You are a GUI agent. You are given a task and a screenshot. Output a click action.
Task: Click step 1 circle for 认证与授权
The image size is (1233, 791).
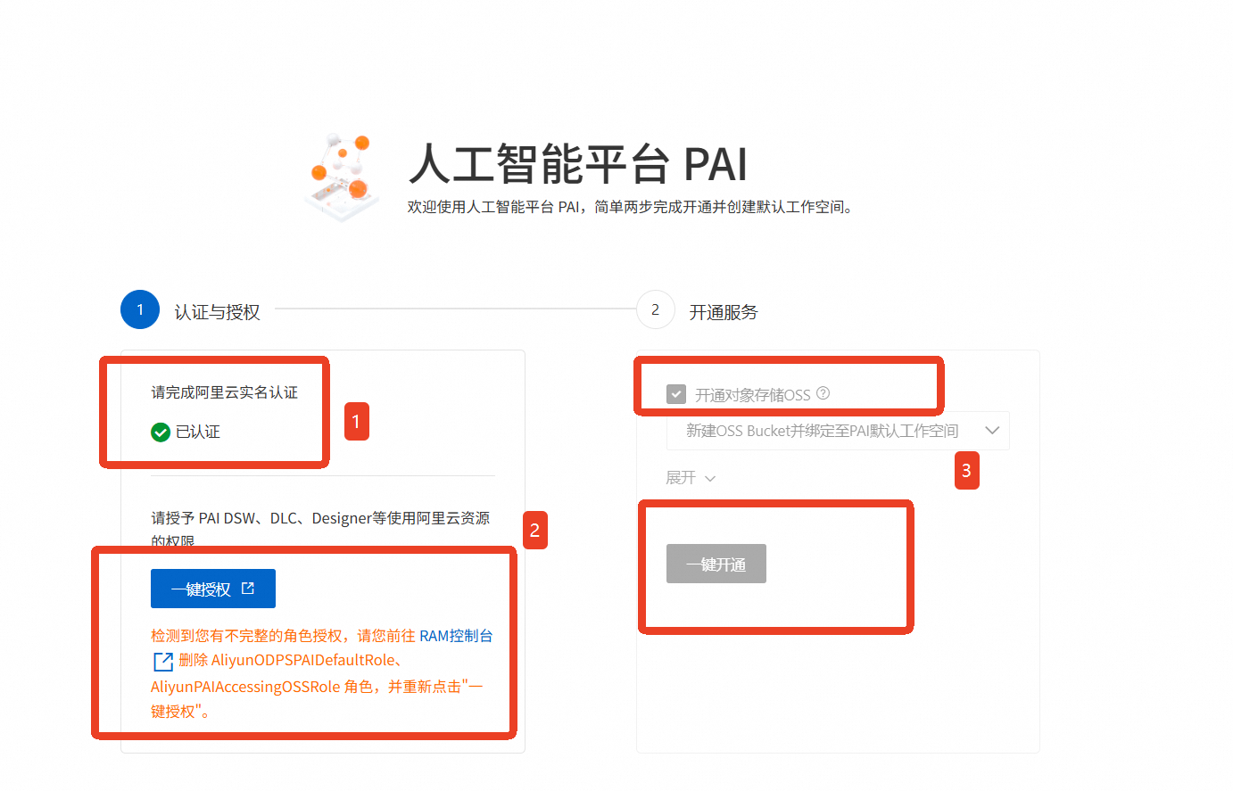(x=140, y=309)
